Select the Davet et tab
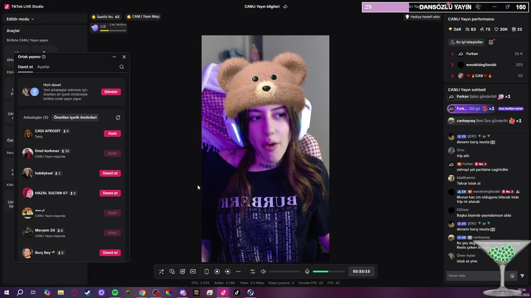Screen dimensions: 531x298 25,67
